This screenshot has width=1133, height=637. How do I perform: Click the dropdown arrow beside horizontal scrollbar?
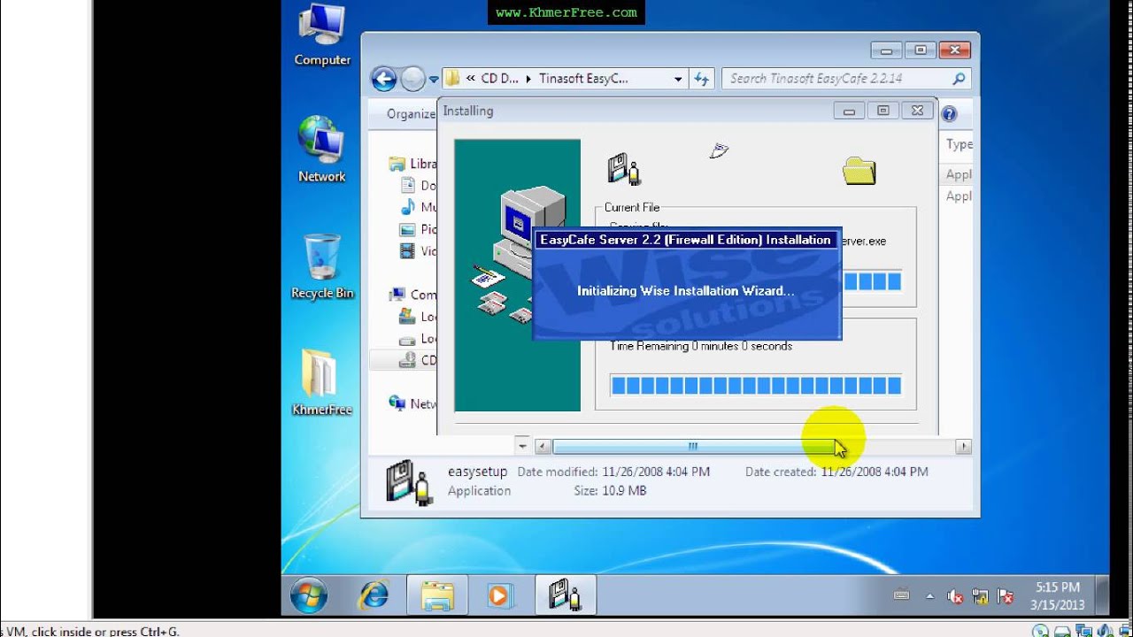point(522,447)
